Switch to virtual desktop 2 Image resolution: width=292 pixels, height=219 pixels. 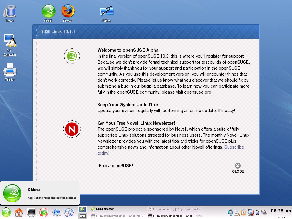[x=82, y=216]
